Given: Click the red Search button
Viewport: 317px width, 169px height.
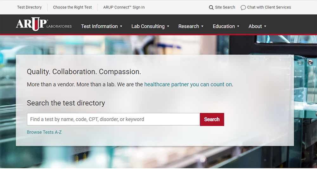Looking at the screenshot, I should pos(212,119).
